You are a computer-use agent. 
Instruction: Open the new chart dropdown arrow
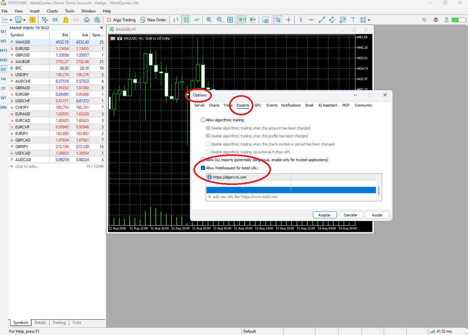11,20
